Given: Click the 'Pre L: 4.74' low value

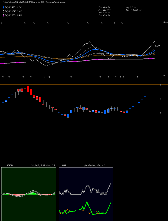Looking at the screenshot, I should coord(104,13).
